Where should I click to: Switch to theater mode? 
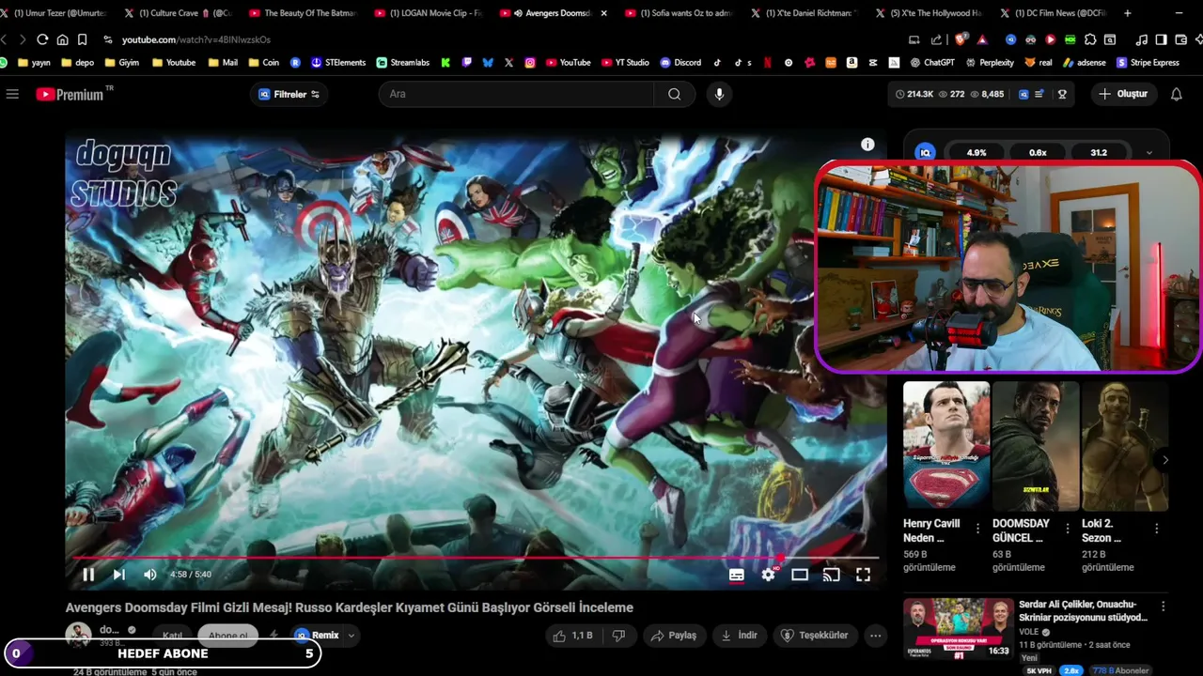pyautogui.click(x=800, y=575)
